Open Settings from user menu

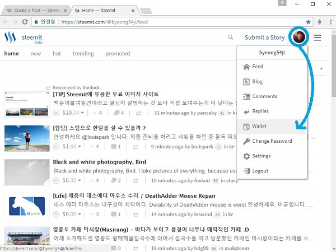click(x=272, y=156)
